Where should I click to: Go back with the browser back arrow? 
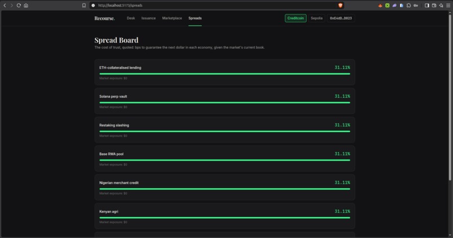point(4,6)
